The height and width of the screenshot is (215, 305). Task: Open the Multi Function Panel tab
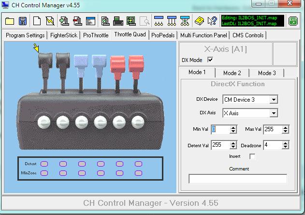click(203, 35)
